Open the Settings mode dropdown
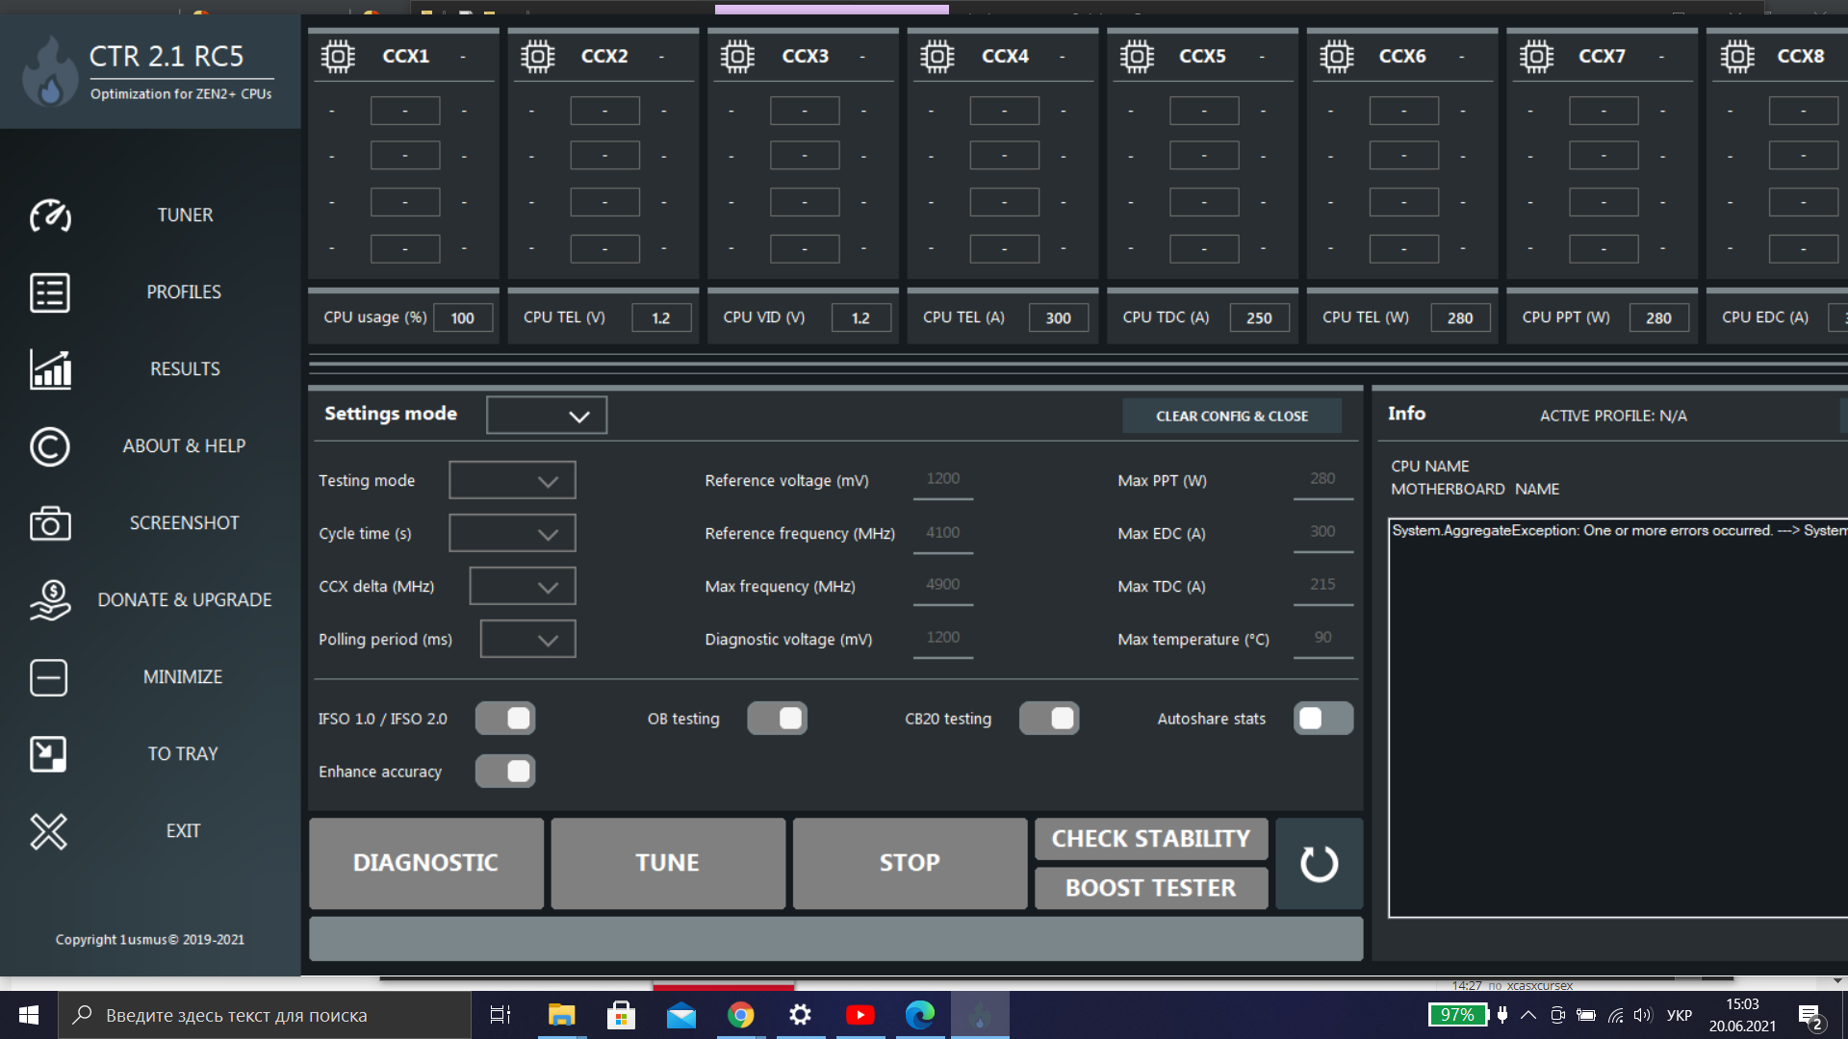Image resolution: width=1848 pixels, height=1039 pixels. 547,416
